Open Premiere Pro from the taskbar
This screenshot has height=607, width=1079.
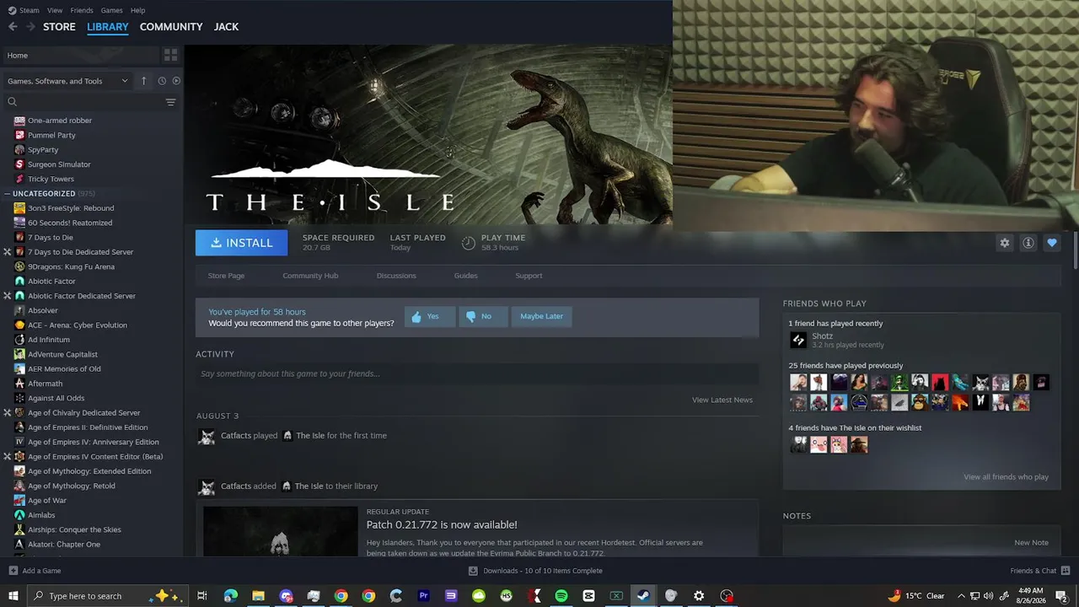(x=423, y=596)
